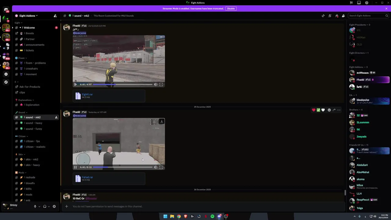Seek along the first video progress bar

click(x=122, y=84)
